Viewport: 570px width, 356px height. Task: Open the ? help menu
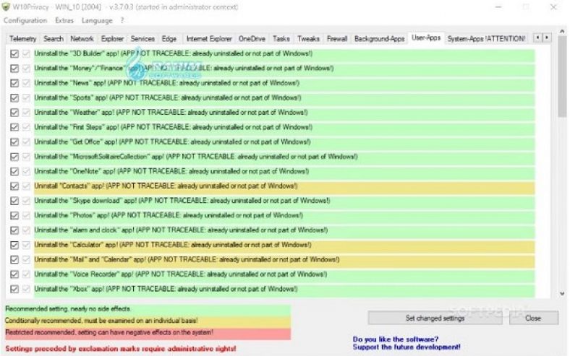point(122,20)
